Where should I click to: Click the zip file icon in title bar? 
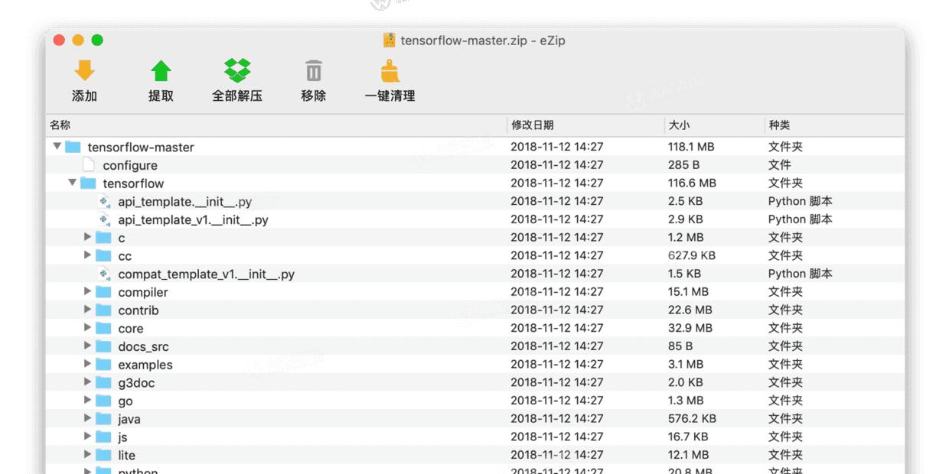tap(389, 41)
